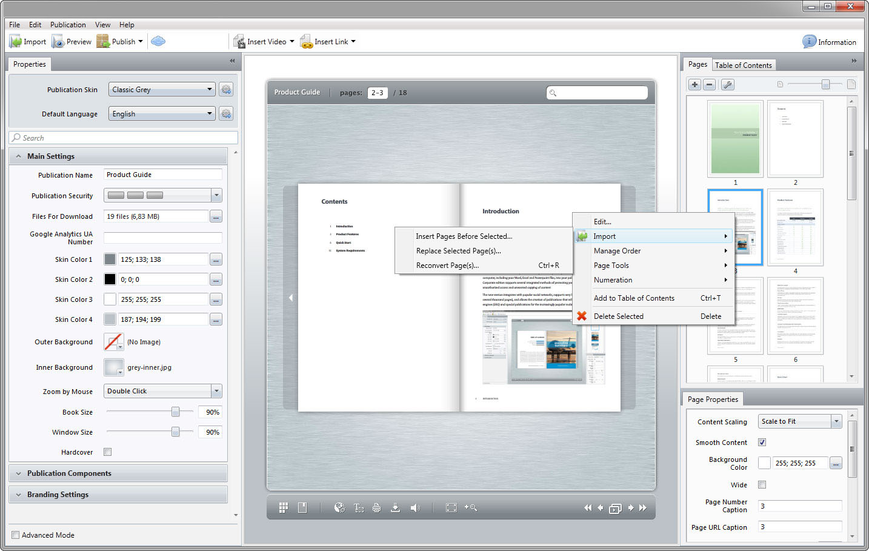
Task: Open the Zoom by Mouse dropdown
Action: pyautogui.click(x=216, y=391)
